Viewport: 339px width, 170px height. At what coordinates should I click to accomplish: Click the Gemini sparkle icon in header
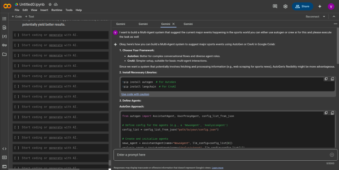320,6
